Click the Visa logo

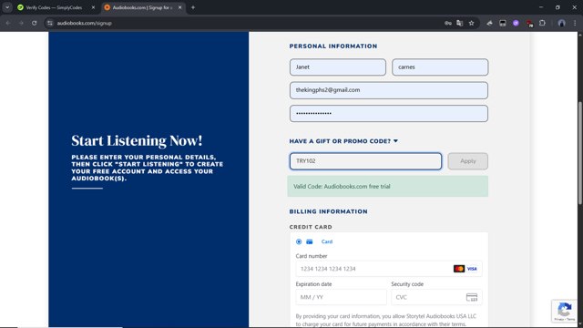coord(472,269)
